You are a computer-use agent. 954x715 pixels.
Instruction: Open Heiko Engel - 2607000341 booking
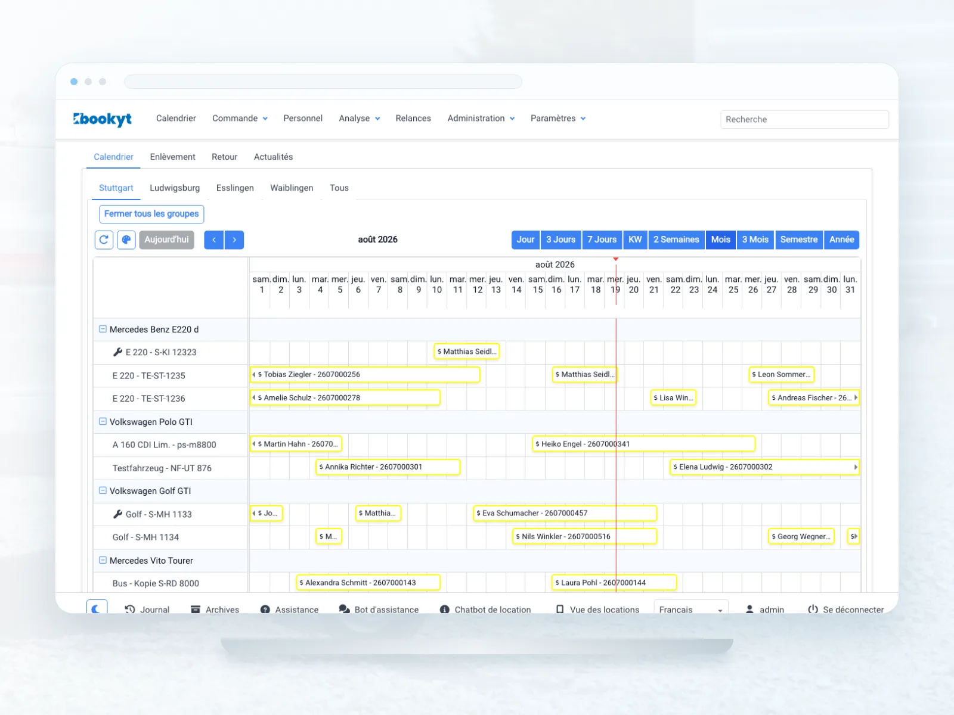(x=644, y=444)
